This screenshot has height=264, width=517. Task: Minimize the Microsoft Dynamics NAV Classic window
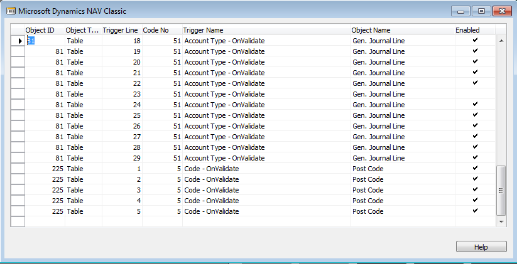pyautogui.click(x=460, y=11)
